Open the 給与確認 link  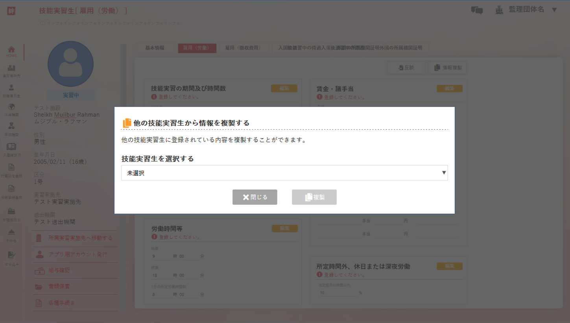pyautogui.click(x=59, y=271)
